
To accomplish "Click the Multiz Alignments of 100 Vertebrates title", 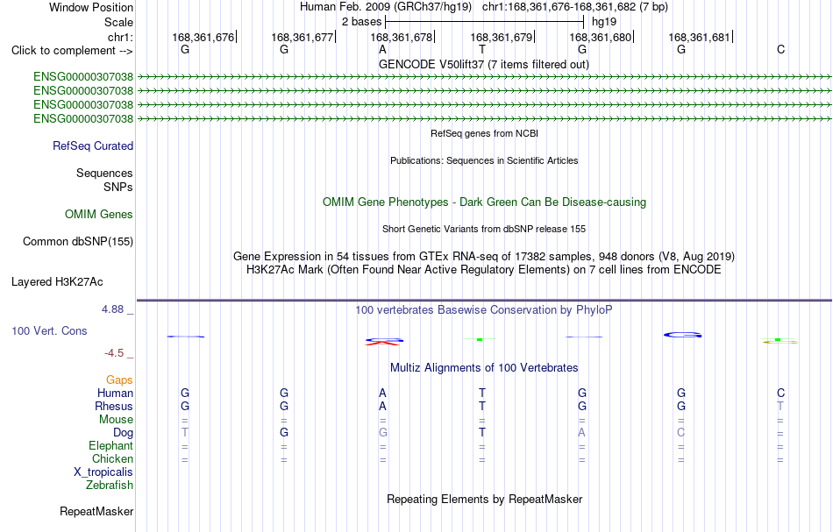I will point(484,367).
